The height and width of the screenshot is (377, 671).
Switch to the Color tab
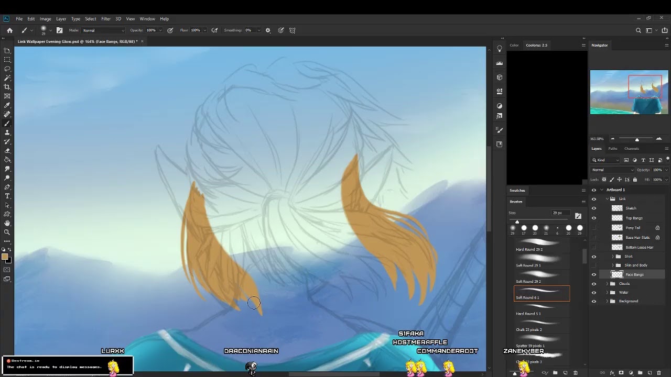click(514, 45)
